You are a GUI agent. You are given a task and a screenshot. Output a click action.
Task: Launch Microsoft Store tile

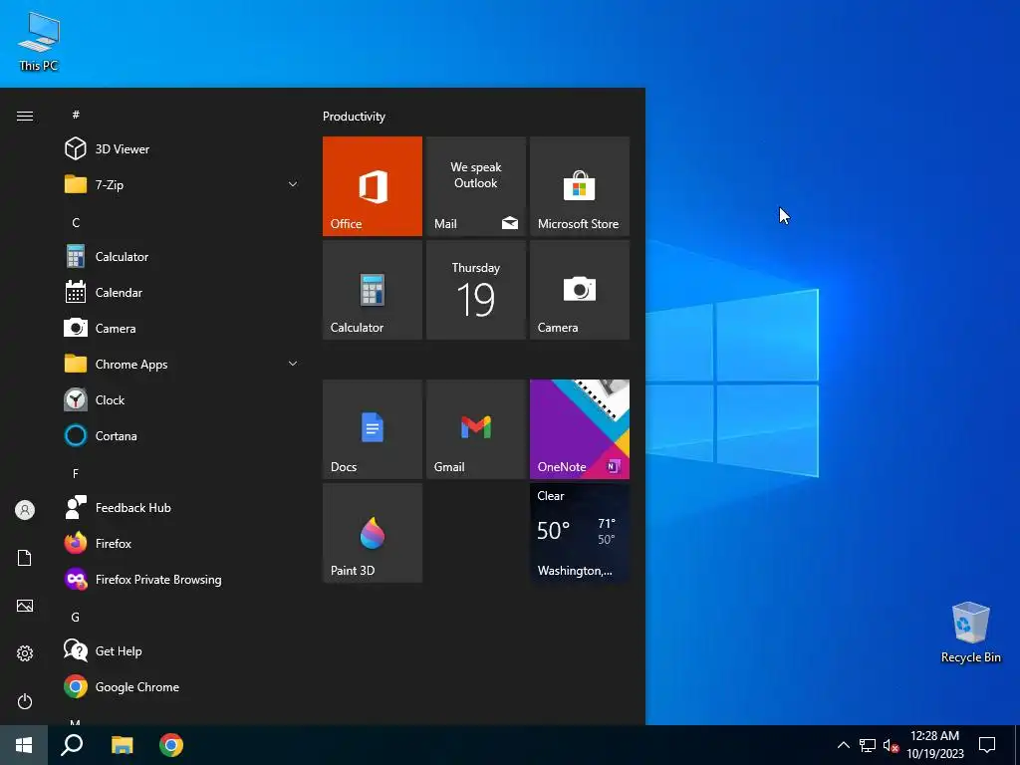[x=580, y=186]
